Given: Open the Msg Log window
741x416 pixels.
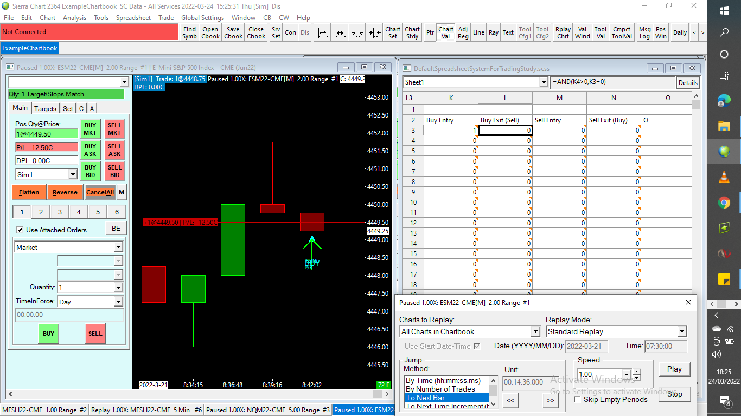Looking at the screenshot, I should (644, 32).
